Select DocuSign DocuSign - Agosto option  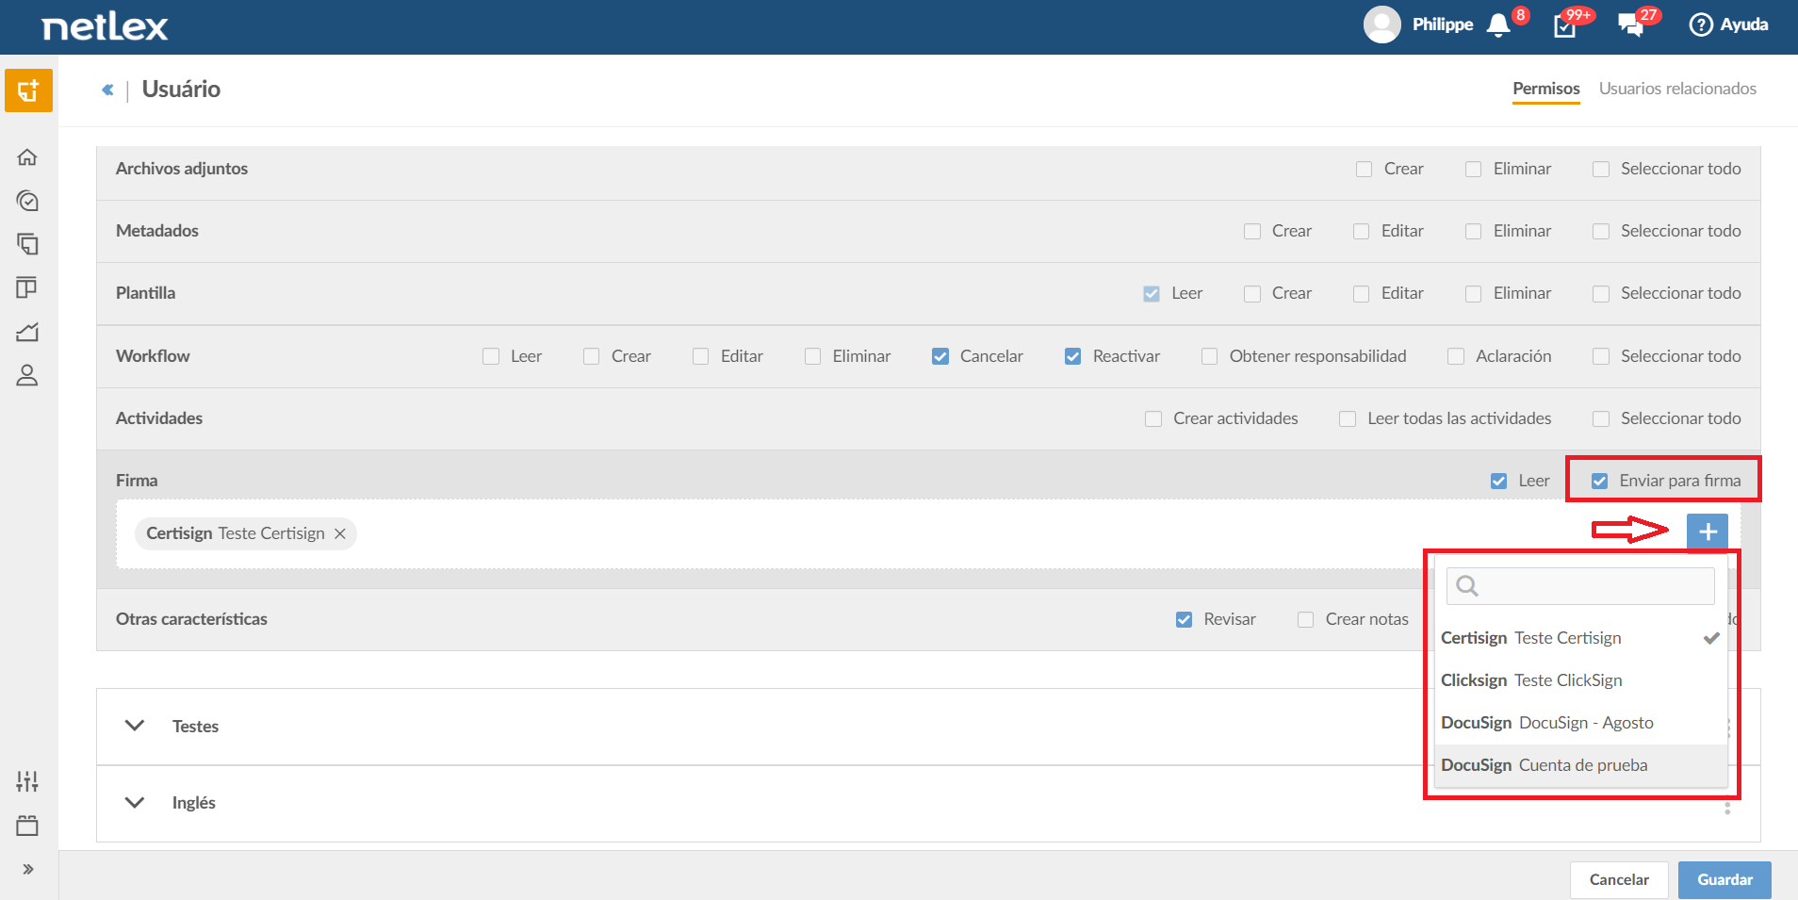pos(1580,723)
